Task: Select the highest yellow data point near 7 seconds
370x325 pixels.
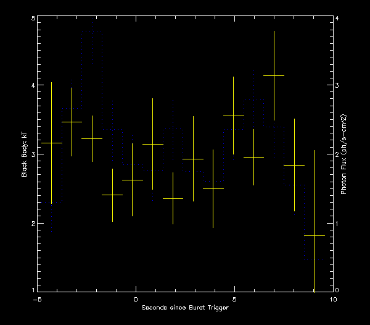Action: (x=273, y=75)
